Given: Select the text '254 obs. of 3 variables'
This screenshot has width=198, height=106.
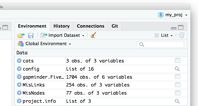Looking at the screenshot, I should [x=98, y=85].
